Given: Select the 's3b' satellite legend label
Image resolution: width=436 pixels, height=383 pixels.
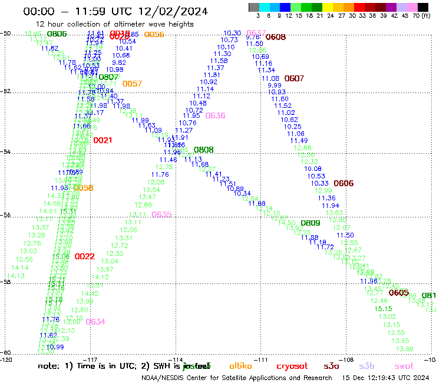Looking at the screenshot, I should (x=366, y=366).
